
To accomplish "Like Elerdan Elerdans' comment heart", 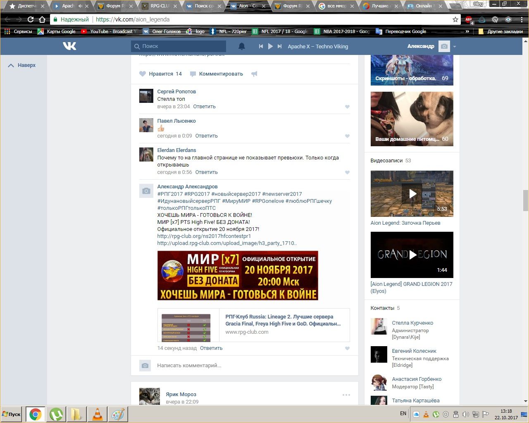I will [347, 172].
